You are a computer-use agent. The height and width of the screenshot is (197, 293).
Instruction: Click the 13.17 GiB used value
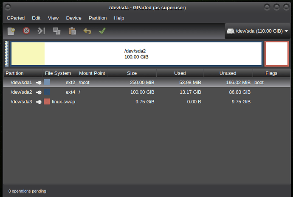[190, 92]
